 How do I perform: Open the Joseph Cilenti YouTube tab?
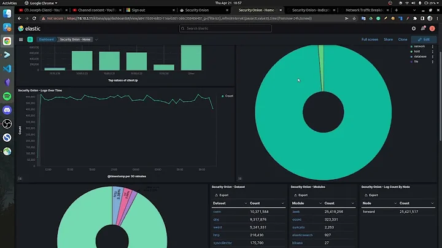pos(43,10)
